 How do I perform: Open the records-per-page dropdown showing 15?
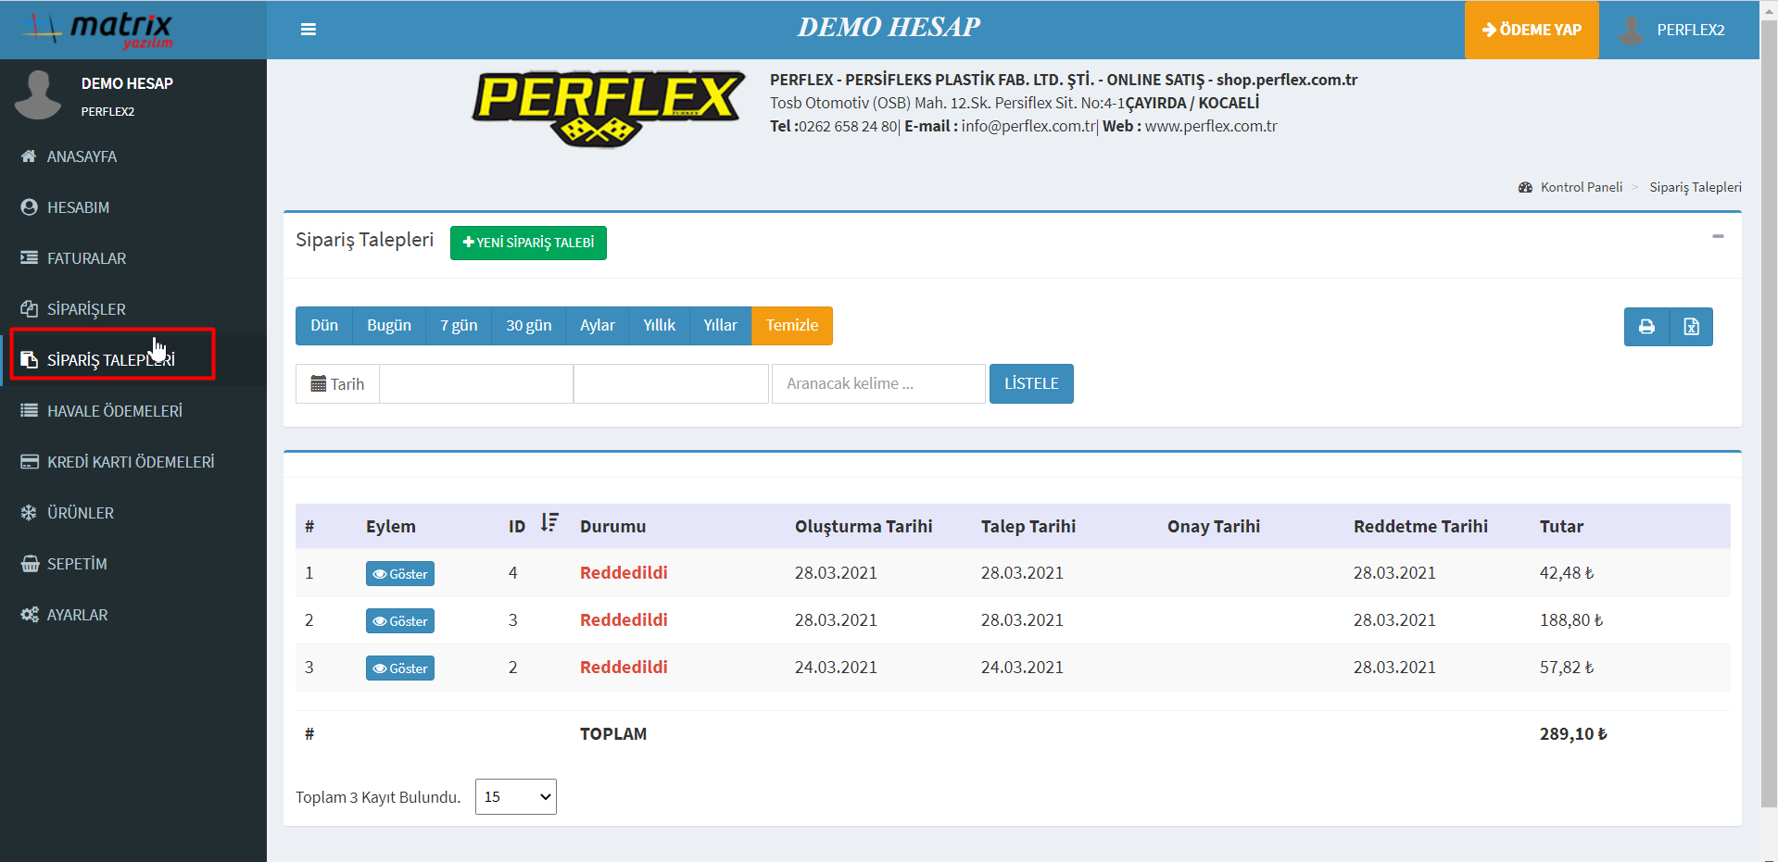tap(515, 797)
